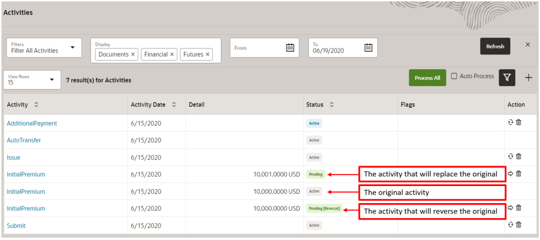Recycle the Submit activity
This screenshot has width=540, height=240.
pos(511,225)
